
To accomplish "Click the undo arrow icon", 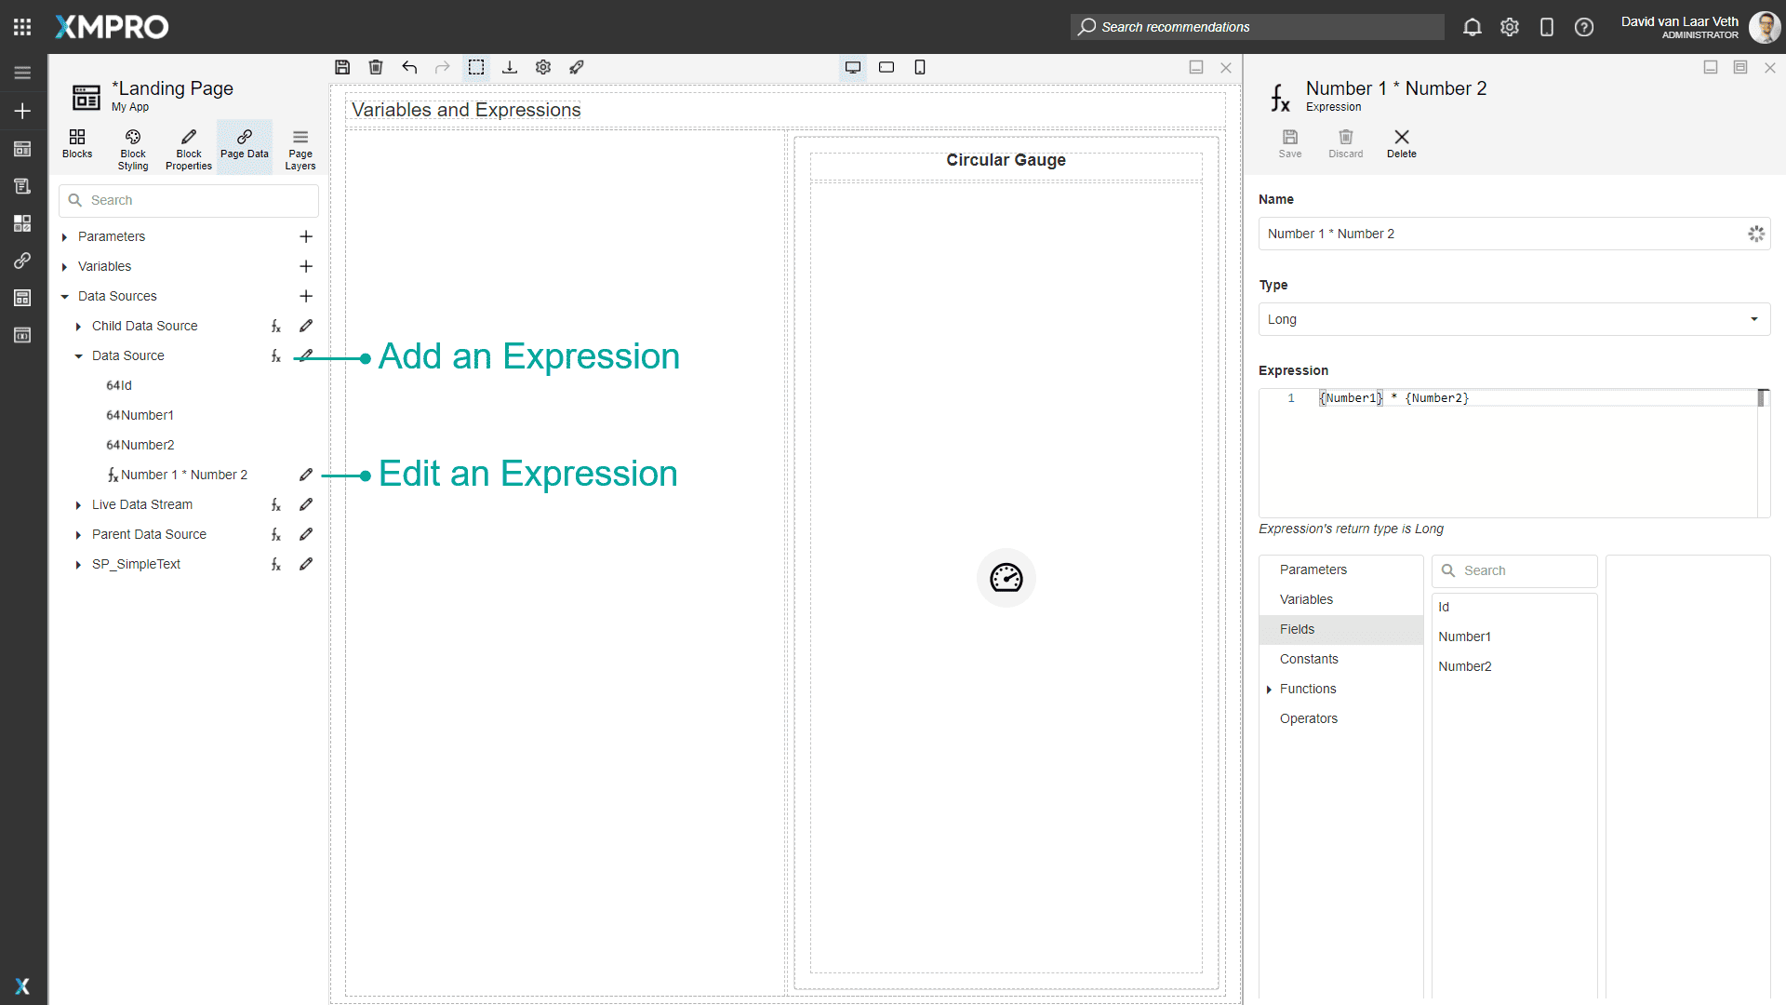I will (x=409, y=67).
